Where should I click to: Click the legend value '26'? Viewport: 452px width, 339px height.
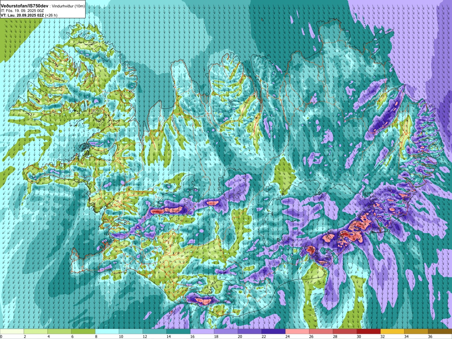(x=311, y=337)
